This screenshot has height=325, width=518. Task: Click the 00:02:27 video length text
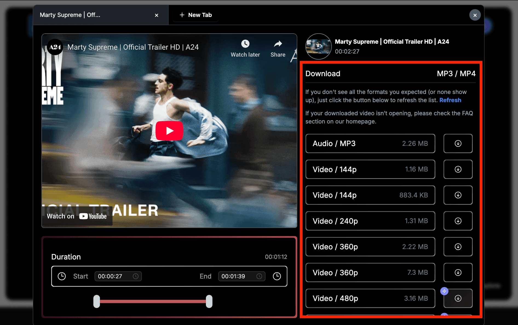tap(347, 51)
